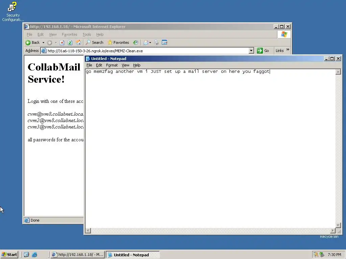Click the green Go arrow button
This screenshot has height=259, width=346.
point(260,51)
